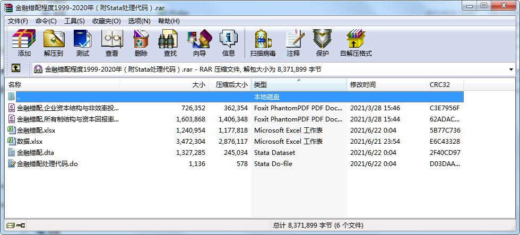Expand the address bar dropdown arrow
The image size is (520, 235).
point(511,69)
